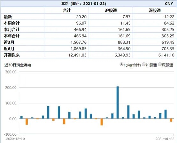Click the -20.20 latest total value
This screenshot has width=177, height=143.
(81, 17)
